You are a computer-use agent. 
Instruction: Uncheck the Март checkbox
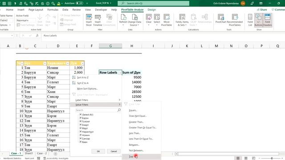click(x=81, y=128)
